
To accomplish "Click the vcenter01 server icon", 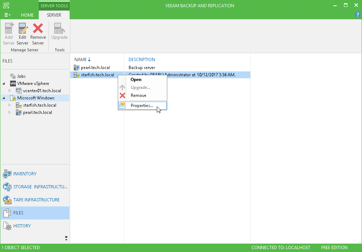I will (x=19, y=91).
